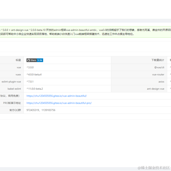Viewport: 171px width, 171px height.
Task: Click the PRO版演示地址 label
Action: click(x=12, y=103)
